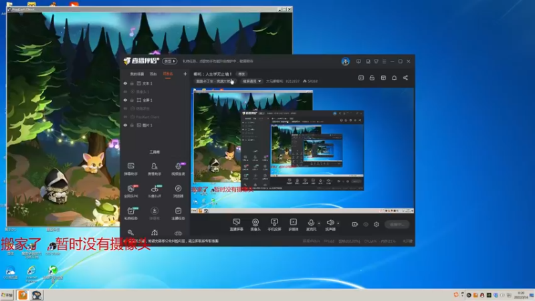The width and height of the screenshot is (535, 301).
Task: Add 手机投屏 phone casting source
Action: pos(274,225)
